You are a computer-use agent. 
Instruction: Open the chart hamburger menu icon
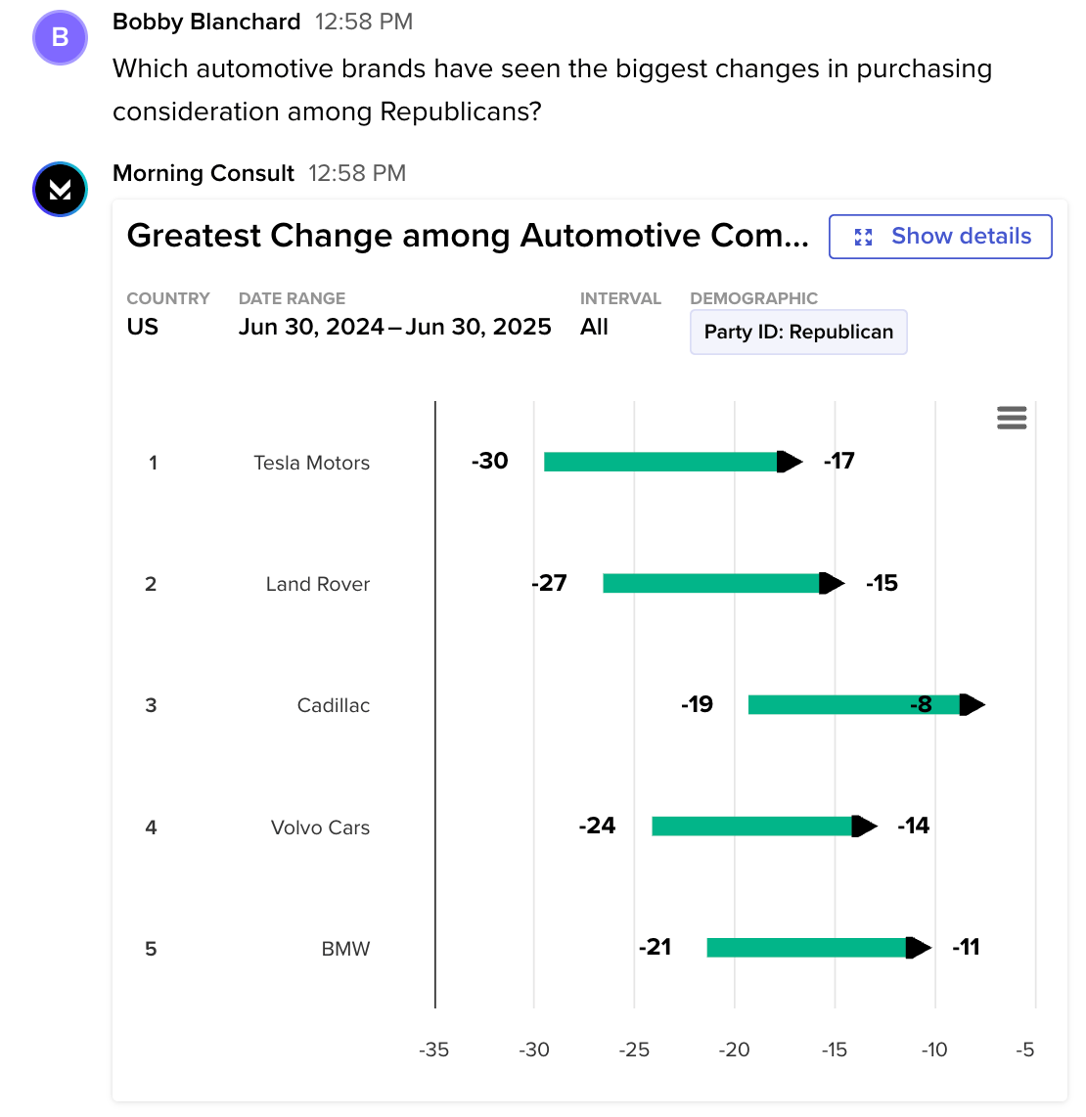pyautogui.click(x=1012, y=419)
